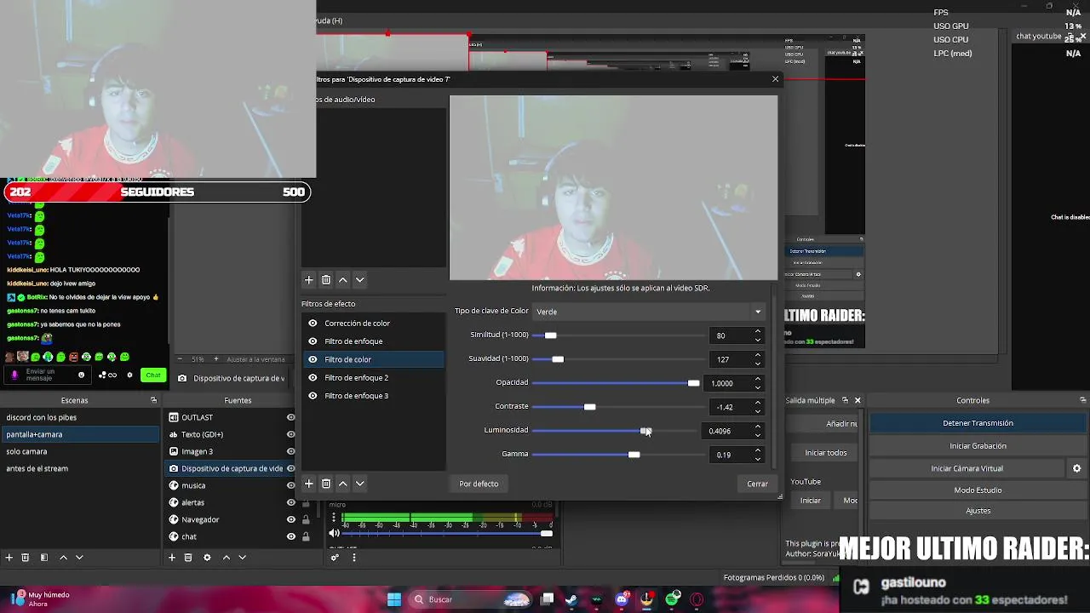The height and width of the screenshot is (613, 1090).
Task: Delete selected effect filter with trash icon
Action: (x=325, y=484)
